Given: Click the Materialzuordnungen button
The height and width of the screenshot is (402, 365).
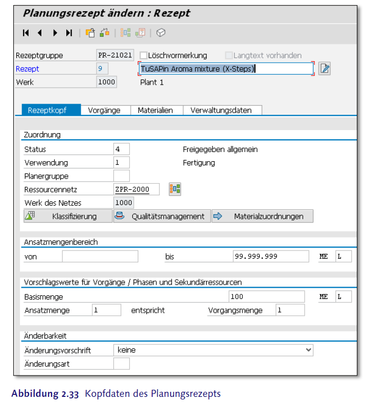Looking at the screenshot, I should tap(262, 216).
